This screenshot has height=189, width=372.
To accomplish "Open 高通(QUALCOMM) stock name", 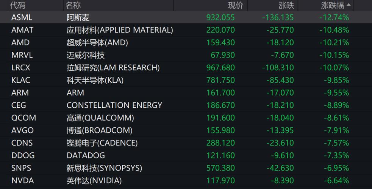I will pos(100,118).
